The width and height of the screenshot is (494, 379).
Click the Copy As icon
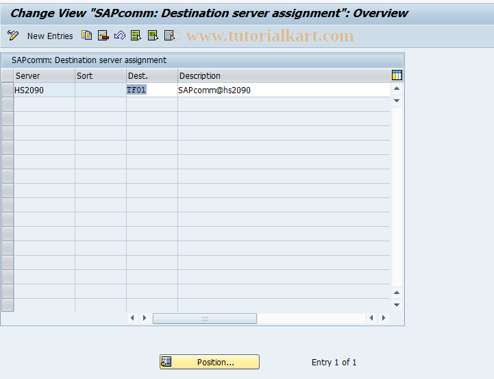coord(86,35)
